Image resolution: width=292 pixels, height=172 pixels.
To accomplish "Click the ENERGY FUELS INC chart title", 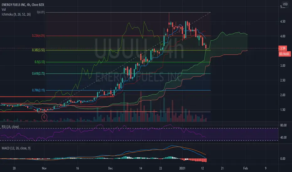I will 23,5.
